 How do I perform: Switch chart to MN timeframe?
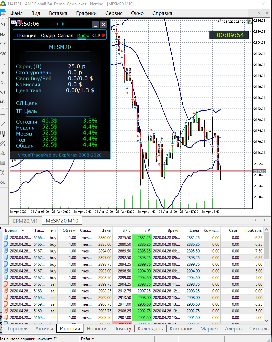3,102
